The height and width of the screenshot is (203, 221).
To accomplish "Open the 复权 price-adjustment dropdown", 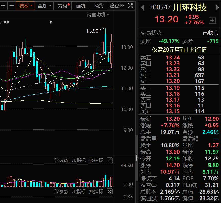I will tap(26, 5).
